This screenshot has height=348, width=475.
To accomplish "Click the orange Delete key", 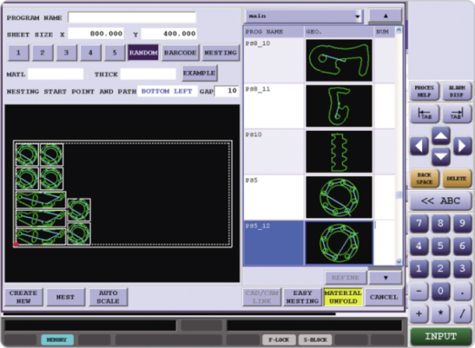I will point(457,178).
